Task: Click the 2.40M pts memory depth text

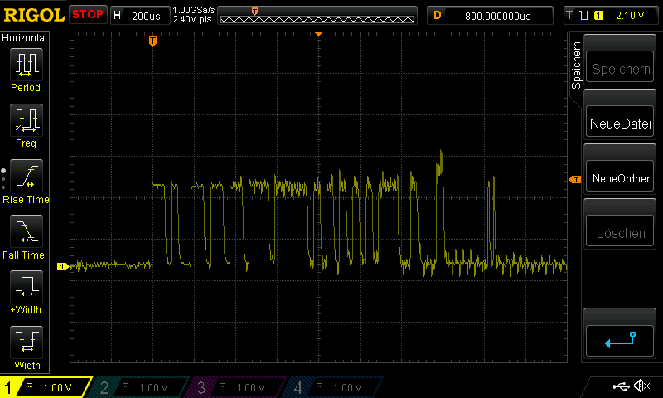Action: pos(192,19)
